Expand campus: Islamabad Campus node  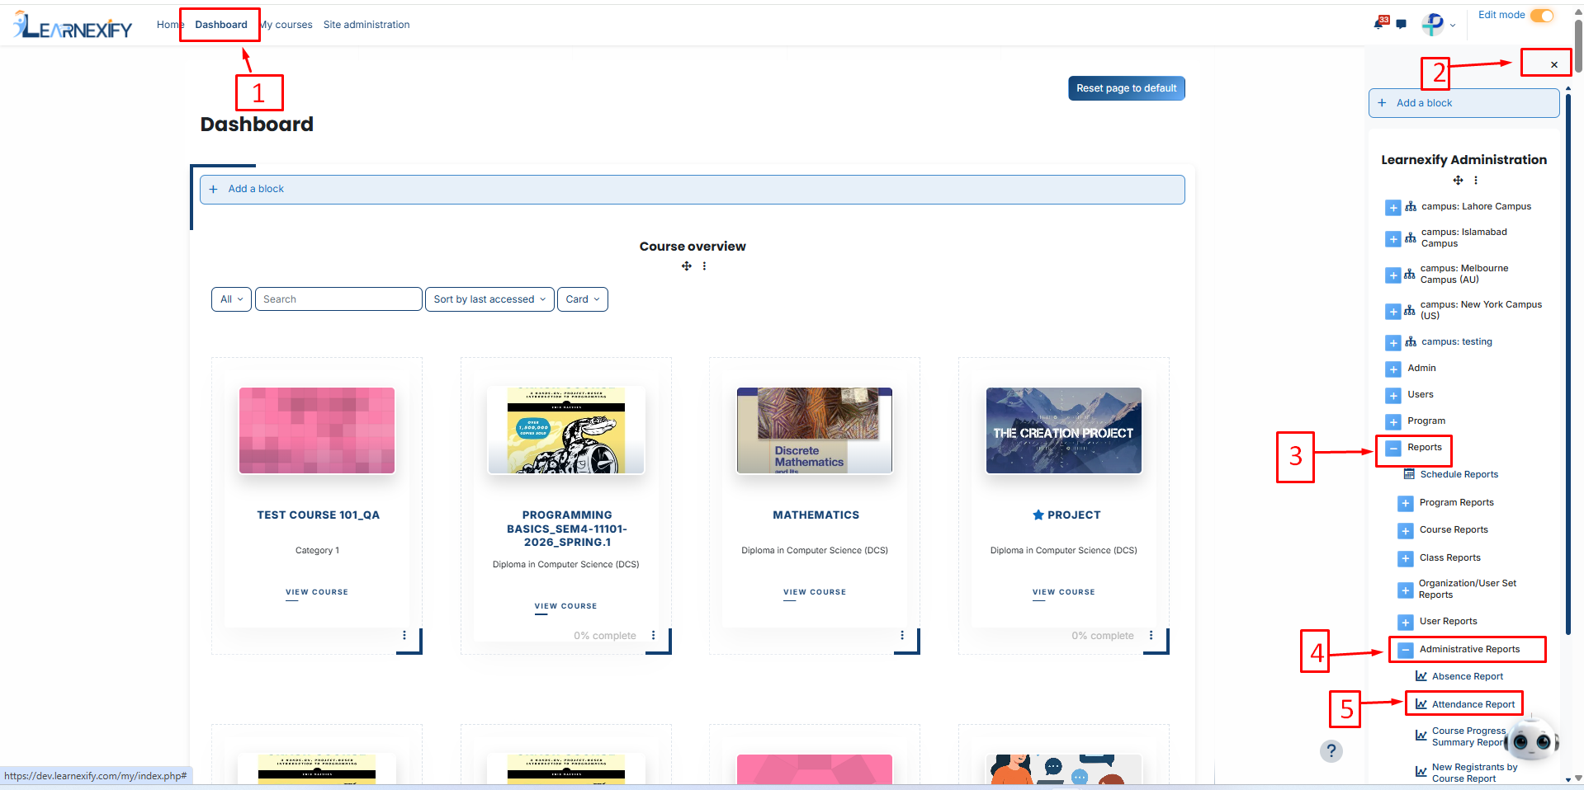pyautogui.click(x=1393, y=239)
